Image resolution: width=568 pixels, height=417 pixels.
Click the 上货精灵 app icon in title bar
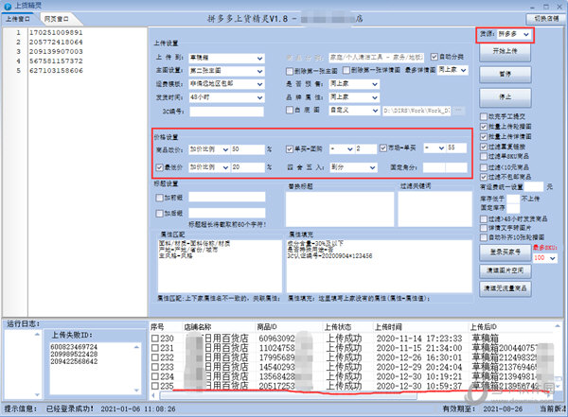click(8, 6)
